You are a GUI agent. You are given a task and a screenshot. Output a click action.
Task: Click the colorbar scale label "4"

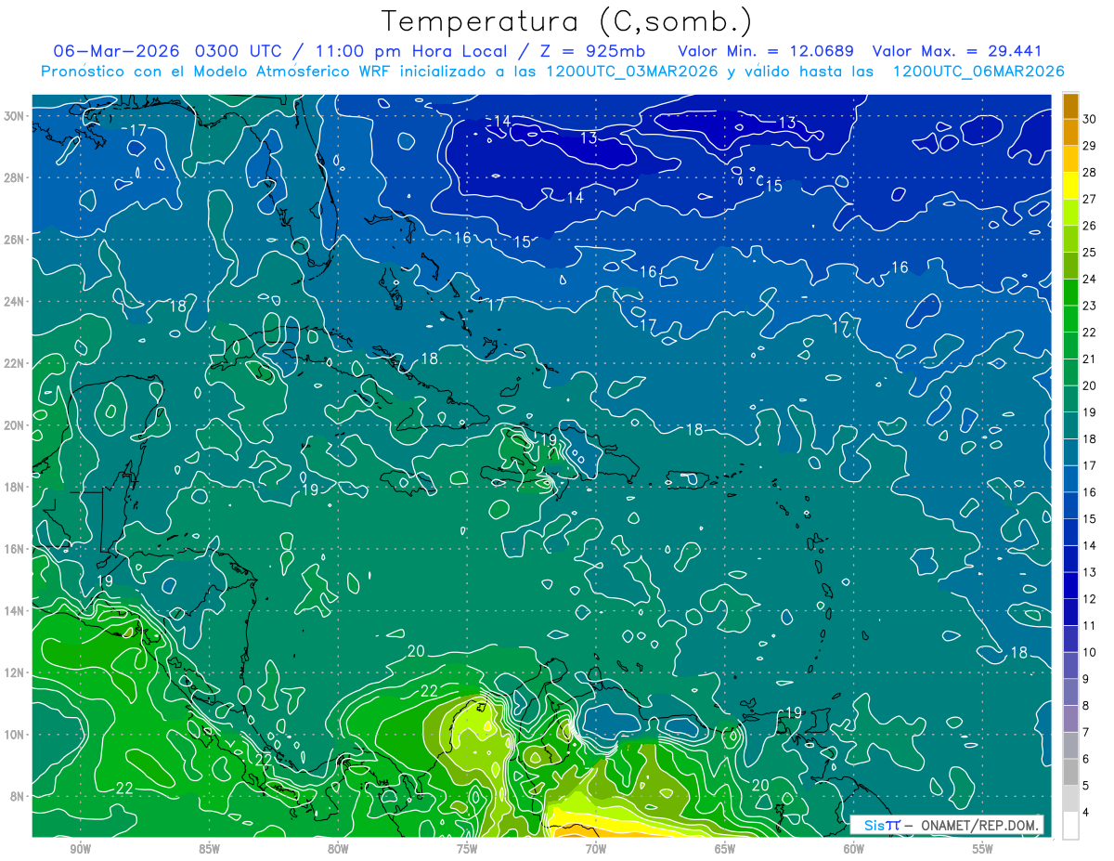pyautogui.click(x=1086, y=812)
